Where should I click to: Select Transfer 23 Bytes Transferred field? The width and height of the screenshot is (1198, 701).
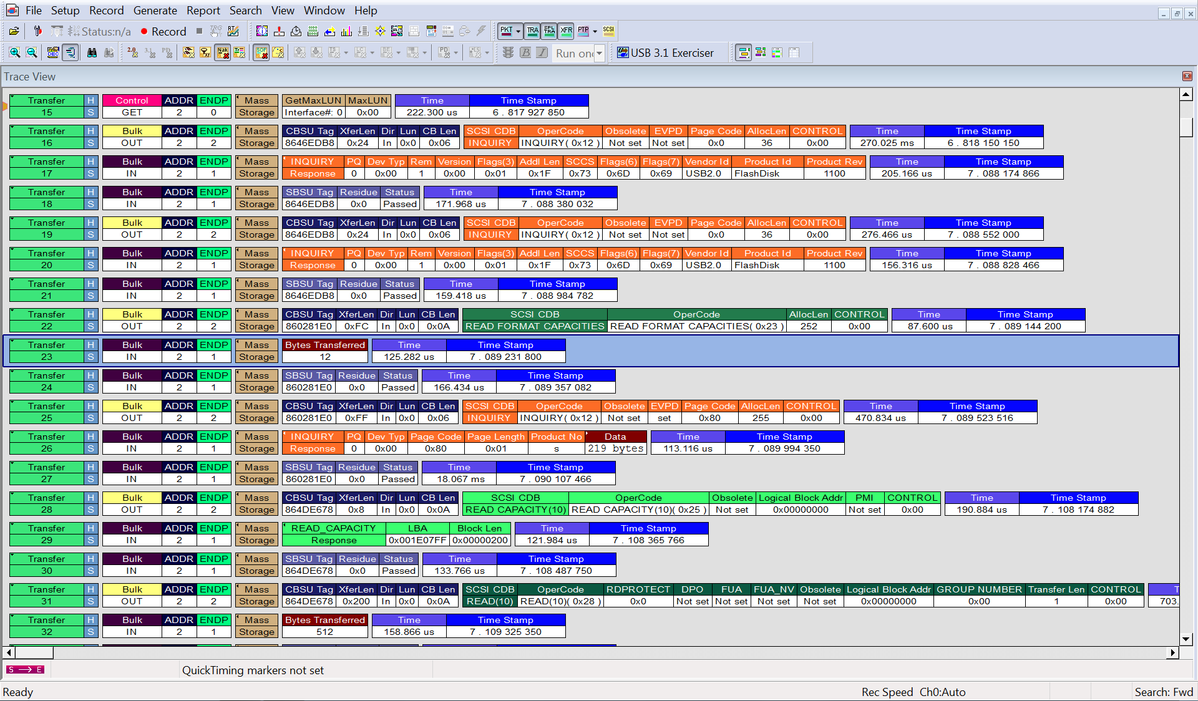[x=325, y=345]
